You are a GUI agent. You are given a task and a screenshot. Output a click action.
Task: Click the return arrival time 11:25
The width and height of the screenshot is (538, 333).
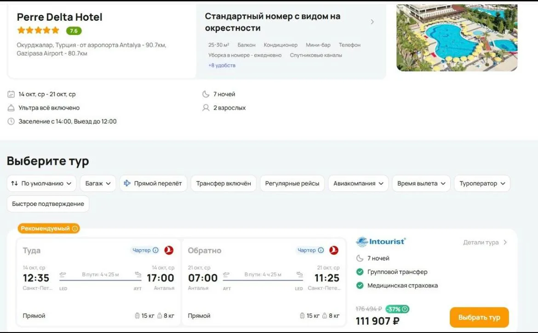(x=327, y=278)
